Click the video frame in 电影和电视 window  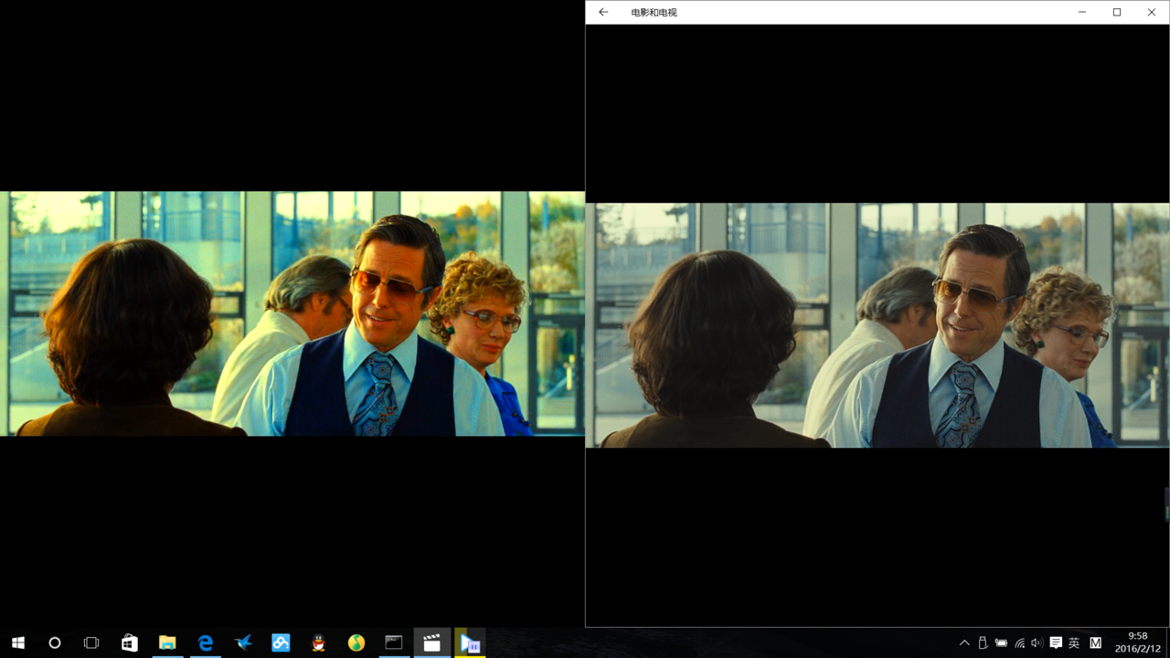coord(877,325)
